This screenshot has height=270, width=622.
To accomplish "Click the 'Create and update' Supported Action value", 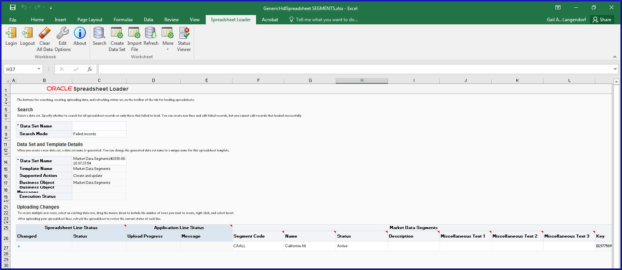I will pos(99,176).
